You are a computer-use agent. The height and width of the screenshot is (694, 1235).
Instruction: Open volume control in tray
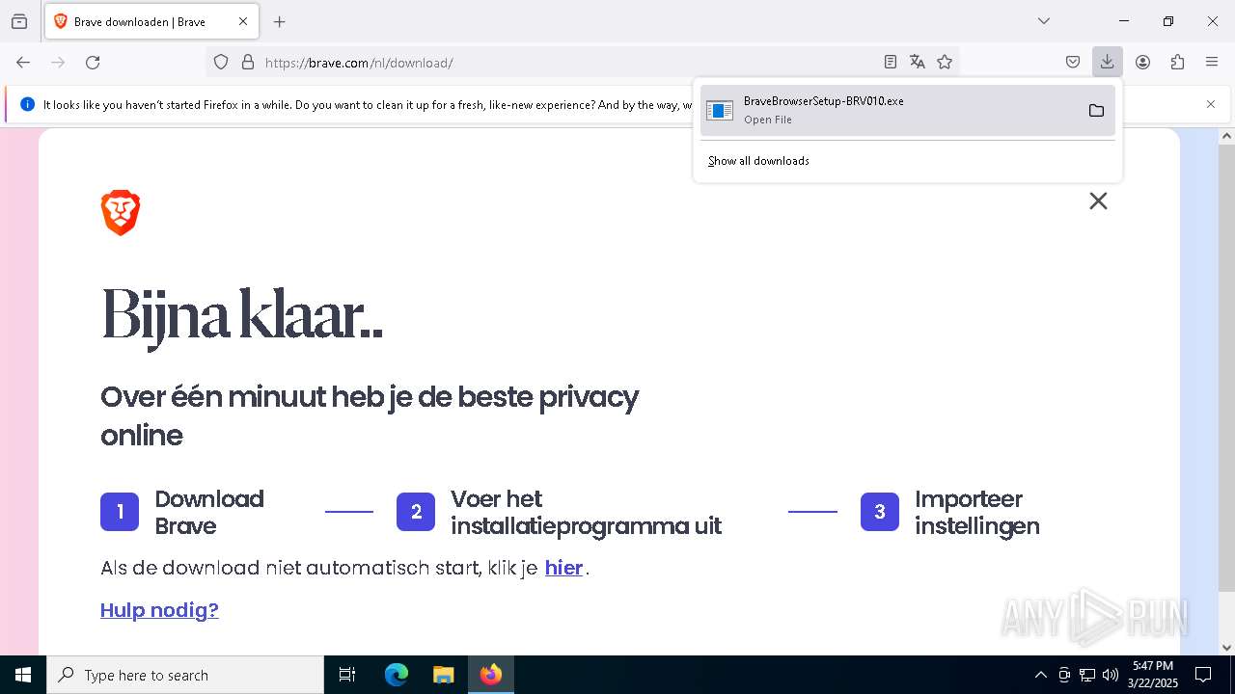(1111, 675)
